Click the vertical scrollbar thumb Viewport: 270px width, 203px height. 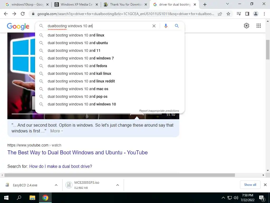[268, 50]
